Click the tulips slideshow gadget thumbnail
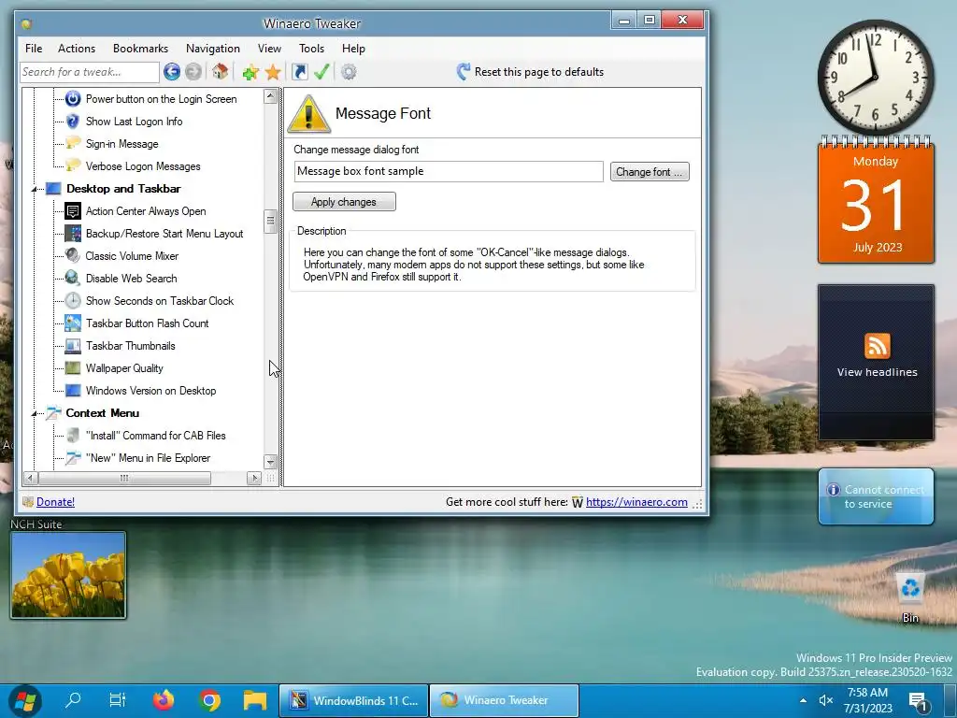 pyautogui.click(x=68, y=575)
